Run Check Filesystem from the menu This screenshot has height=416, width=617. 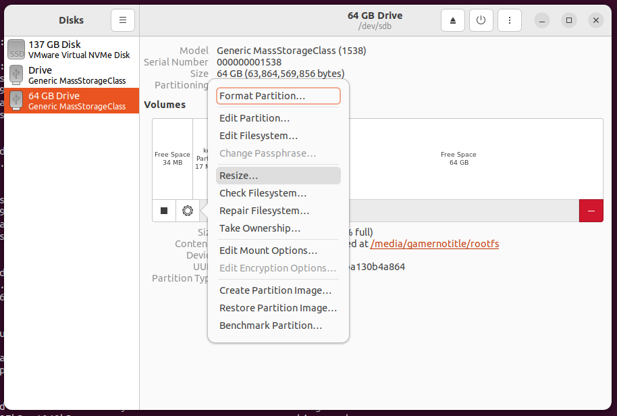(263, 193)
